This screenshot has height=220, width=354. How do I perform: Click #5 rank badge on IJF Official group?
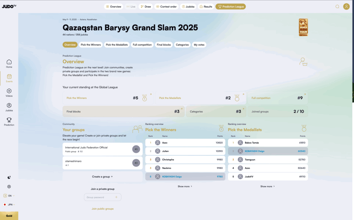[136, 149]
